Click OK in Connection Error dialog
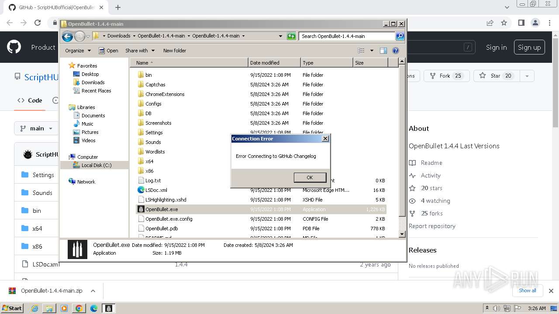This screenshot has width=559, height=314. (310, 177)
